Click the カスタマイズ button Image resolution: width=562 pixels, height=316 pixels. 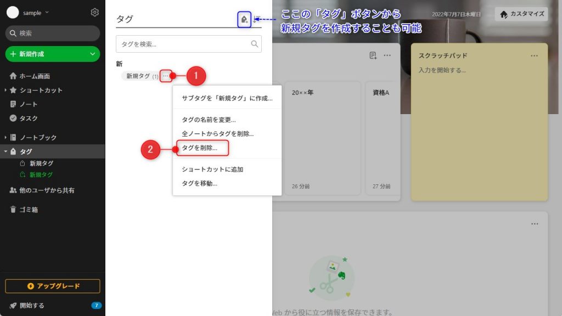521,14
